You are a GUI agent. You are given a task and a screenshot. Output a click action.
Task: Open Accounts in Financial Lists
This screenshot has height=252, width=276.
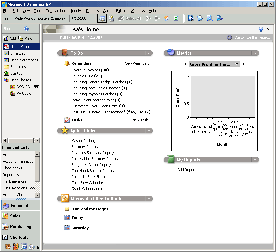coord(10,155)
